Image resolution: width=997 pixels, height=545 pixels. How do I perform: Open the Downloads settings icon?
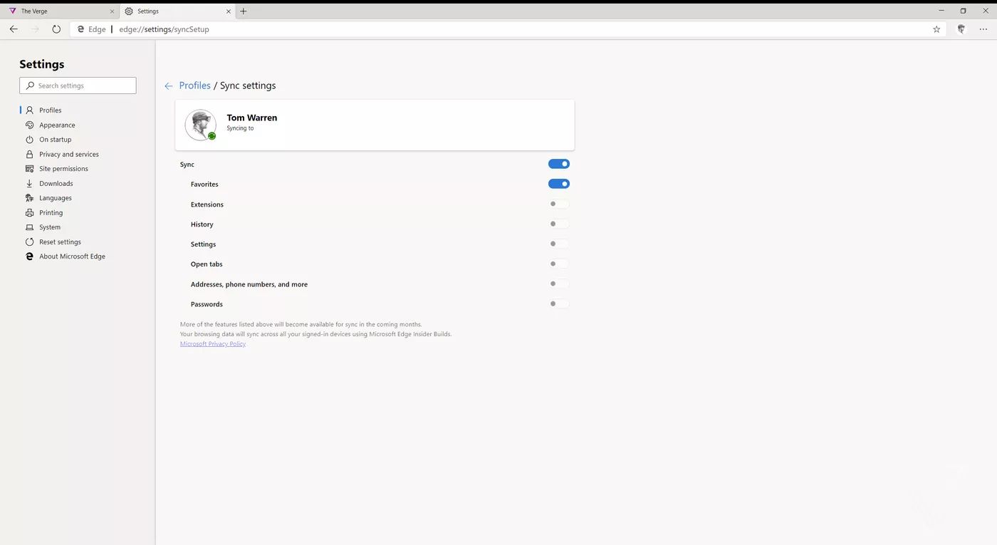[x=29, y=183]
